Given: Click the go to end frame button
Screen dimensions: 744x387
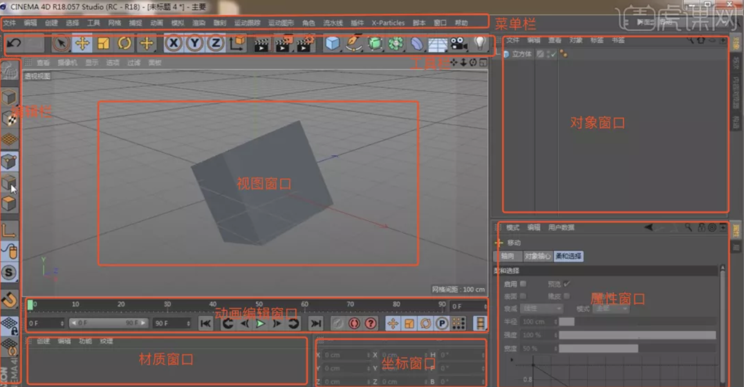Looking at the screenshot, I should point(316,323).
